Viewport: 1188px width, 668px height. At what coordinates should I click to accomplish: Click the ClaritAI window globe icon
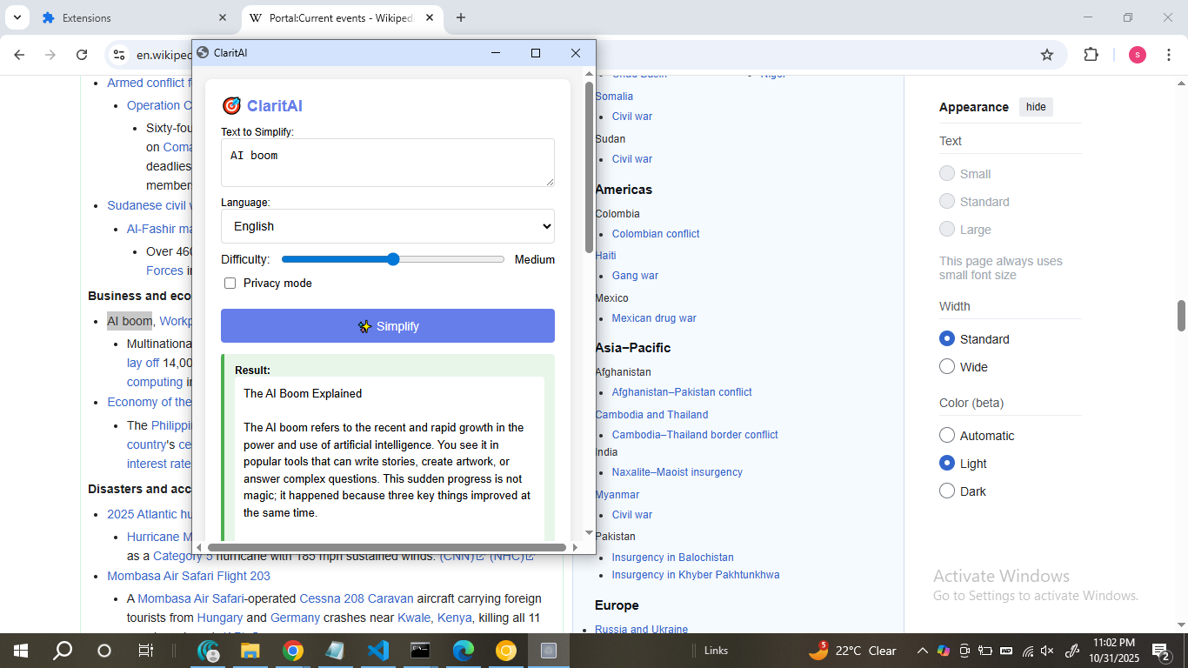point(203,52)
